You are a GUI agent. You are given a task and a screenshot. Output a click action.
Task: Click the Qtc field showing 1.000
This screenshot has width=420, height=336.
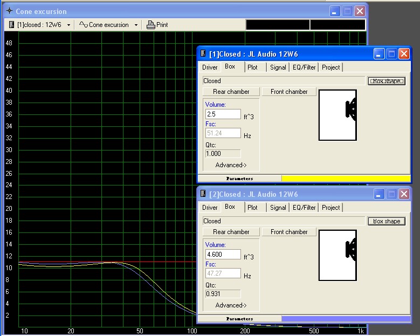point(223,154)
